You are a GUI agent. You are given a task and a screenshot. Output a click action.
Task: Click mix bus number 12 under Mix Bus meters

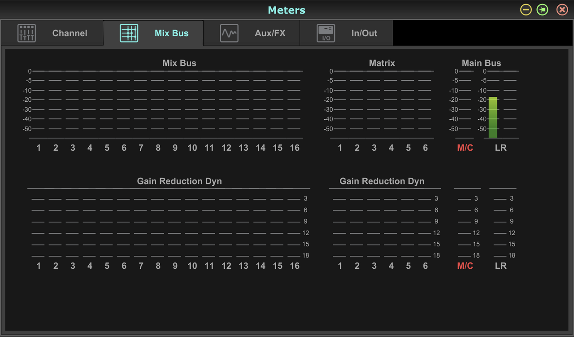[x=226, y=148]
